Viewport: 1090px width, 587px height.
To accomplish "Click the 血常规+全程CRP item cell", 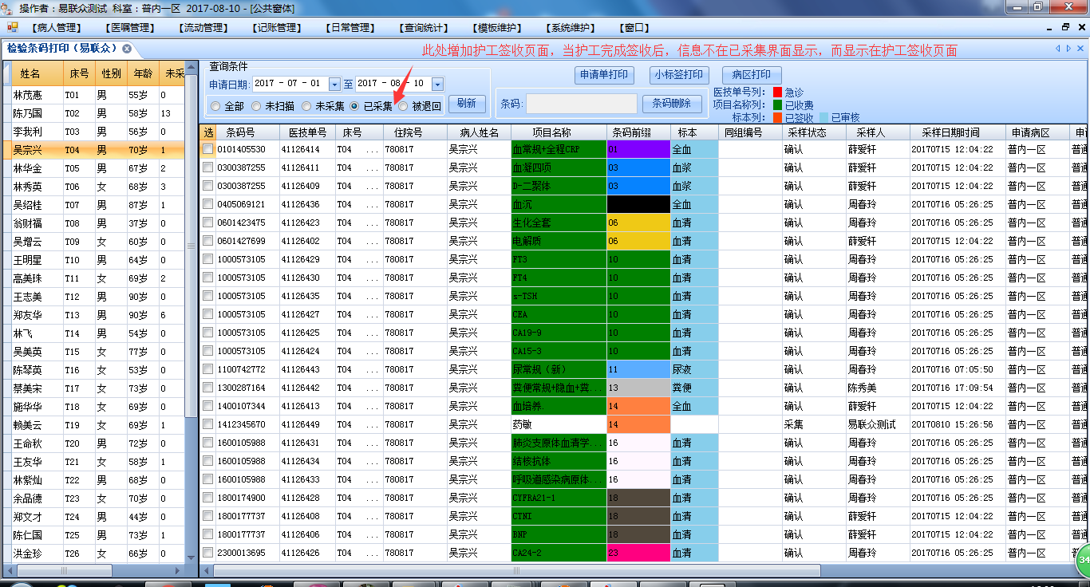I will pos(559,149).
